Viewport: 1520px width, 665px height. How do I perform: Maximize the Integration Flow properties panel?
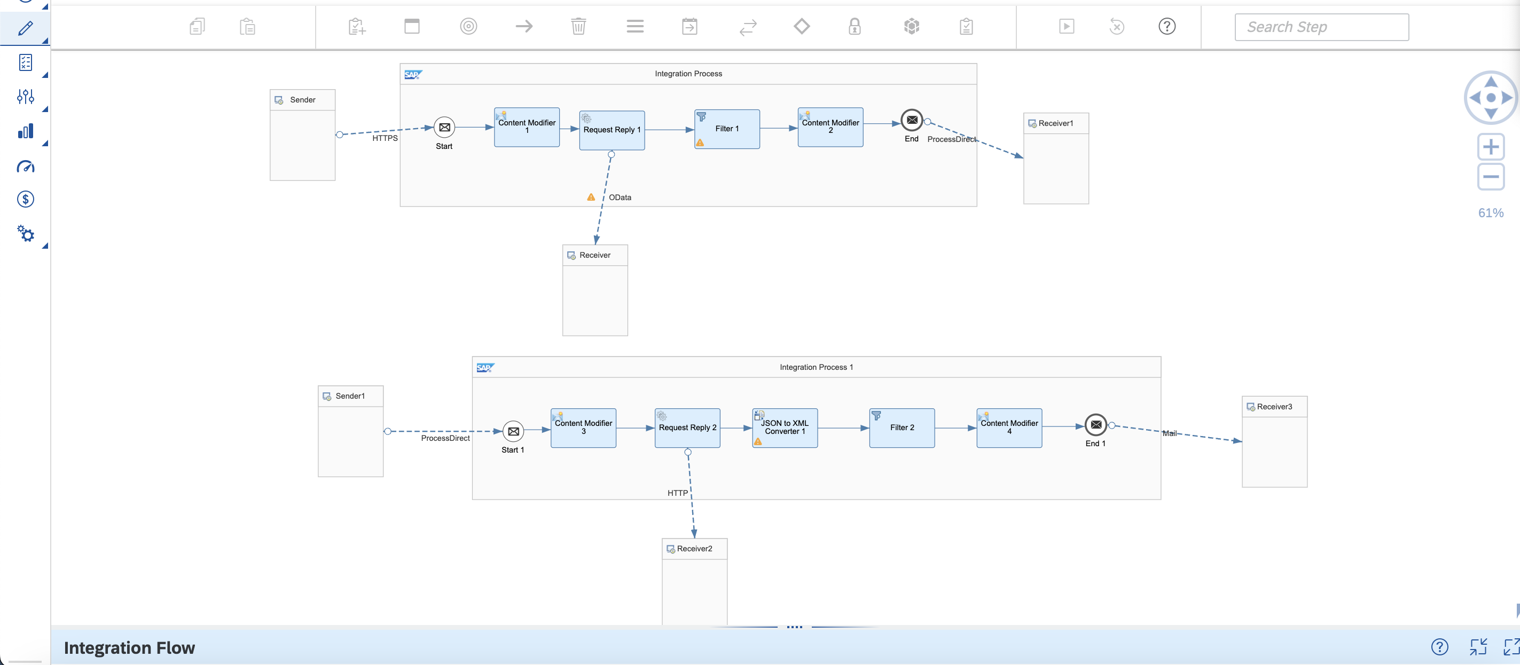pyautogui.click(x=1511, y=647)
